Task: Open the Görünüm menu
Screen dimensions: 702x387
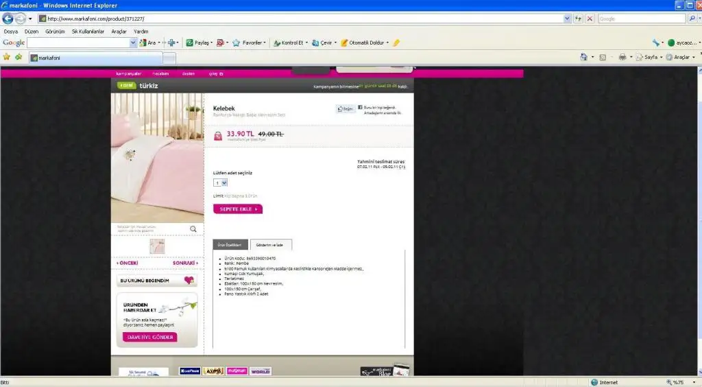Action: 55,32
